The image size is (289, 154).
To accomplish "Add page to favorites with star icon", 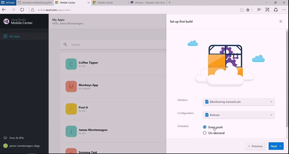I will 248,10.
